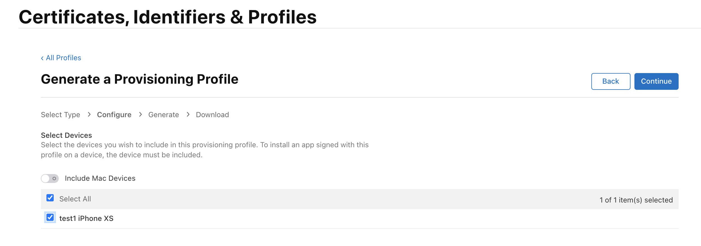Click the chevron after Select Type
The height and width of the screenshot is (246, 701).
click(x=89, y=114)
